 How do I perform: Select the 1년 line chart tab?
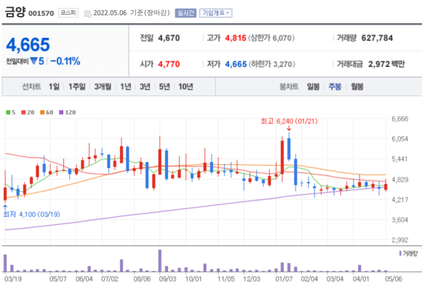[x=126, y=87]
